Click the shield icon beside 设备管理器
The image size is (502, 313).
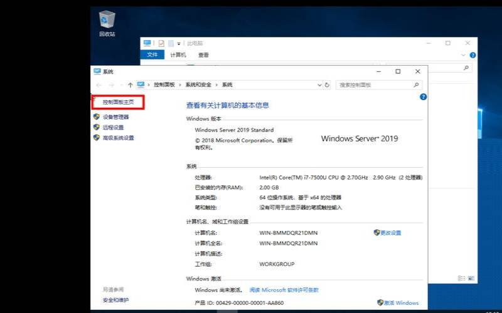tap(97, 116)
